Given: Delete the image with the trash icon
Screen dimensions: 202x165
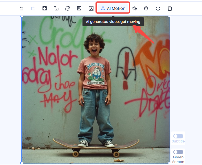Looking at the screenshot, I should (x=170, y=8).
